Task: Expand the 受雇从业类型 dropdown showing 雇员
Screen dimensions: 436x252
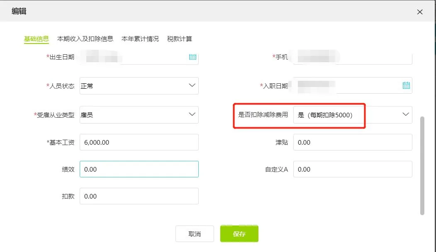Action: tap(139, 115)
